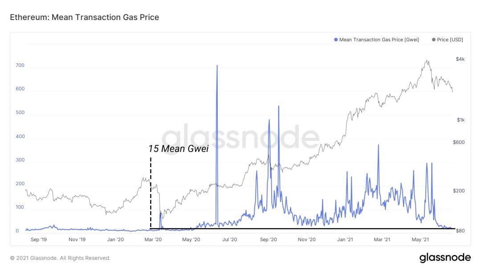Click the 700 Gwei spike peak near July '20
This screenshot has height=270, width=481.
[x=217, y=65]
